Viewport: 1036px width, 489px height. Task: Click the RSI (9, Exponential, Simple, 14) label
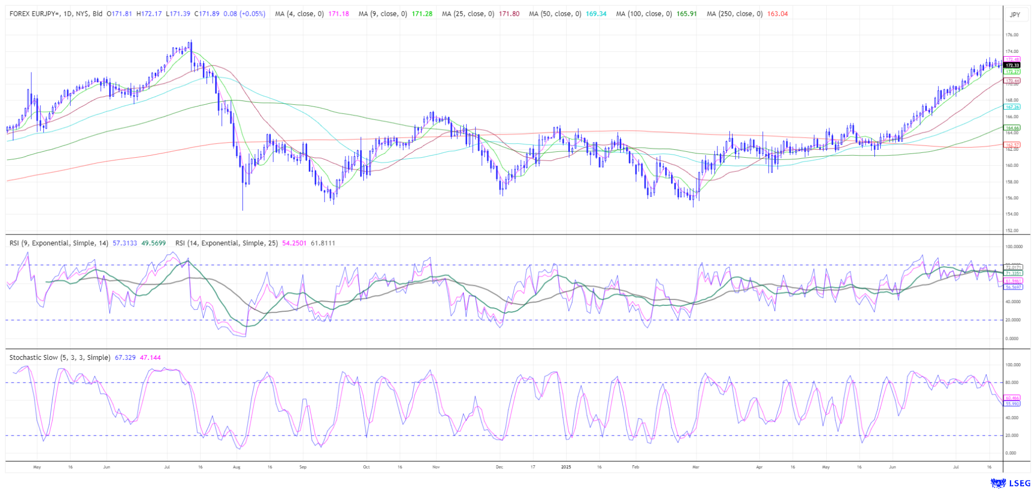[x=58, y=243]
